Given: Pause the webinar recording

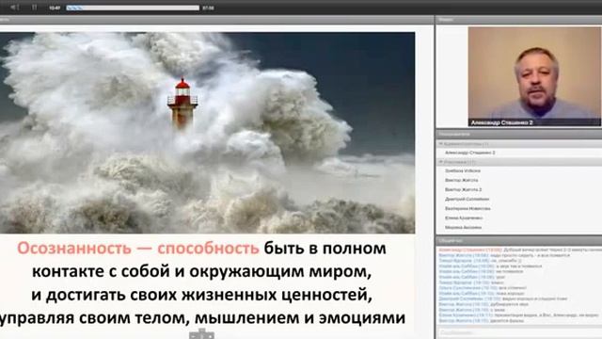Looking at the screenshot, I should [x=34, y=8].
